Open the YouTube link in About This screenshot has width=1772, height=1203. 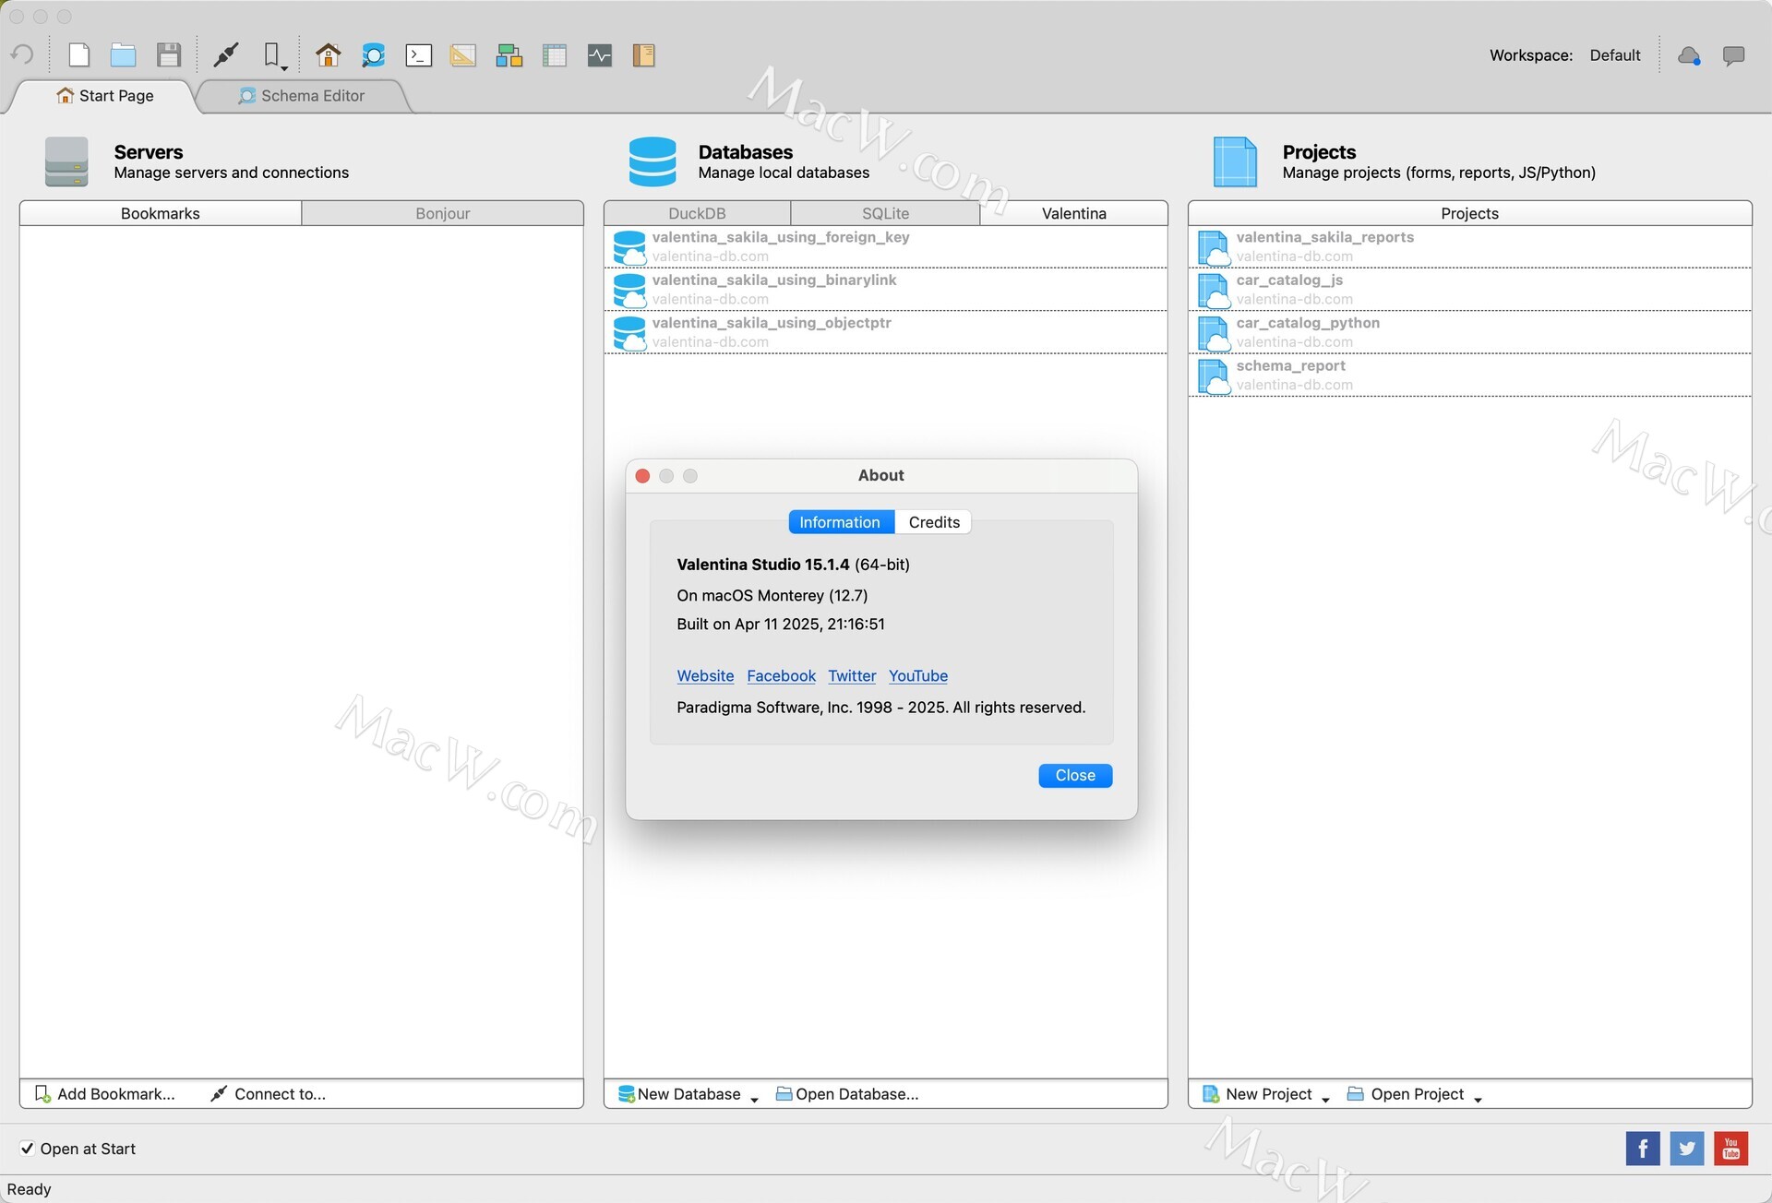click(x=918, y=676)
